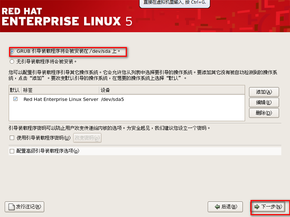Screen dimensions: 290x217
Task: Click the Ctrl+G input hint tooltip
Action: 175,3
